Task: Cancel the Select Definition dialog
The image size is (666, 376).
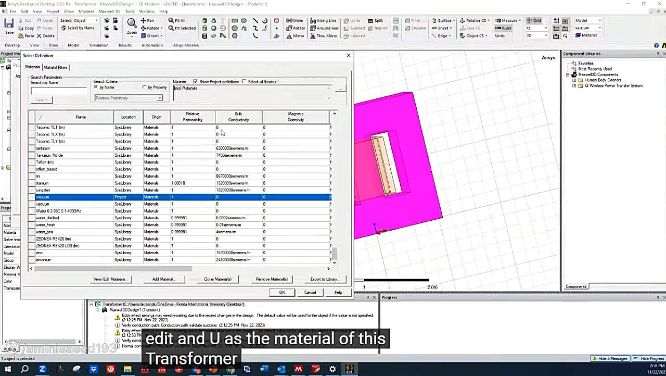Action: (x=310, y=292)
